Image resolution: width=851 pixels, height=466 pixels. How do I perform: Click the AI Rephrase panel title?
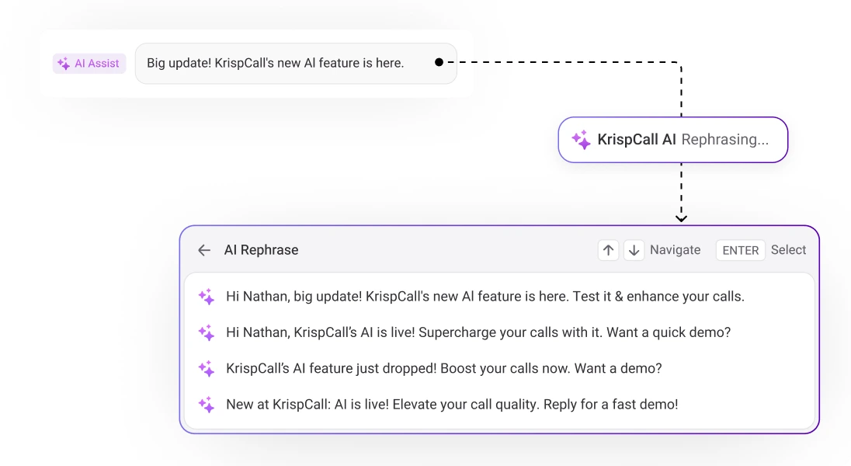261,250
